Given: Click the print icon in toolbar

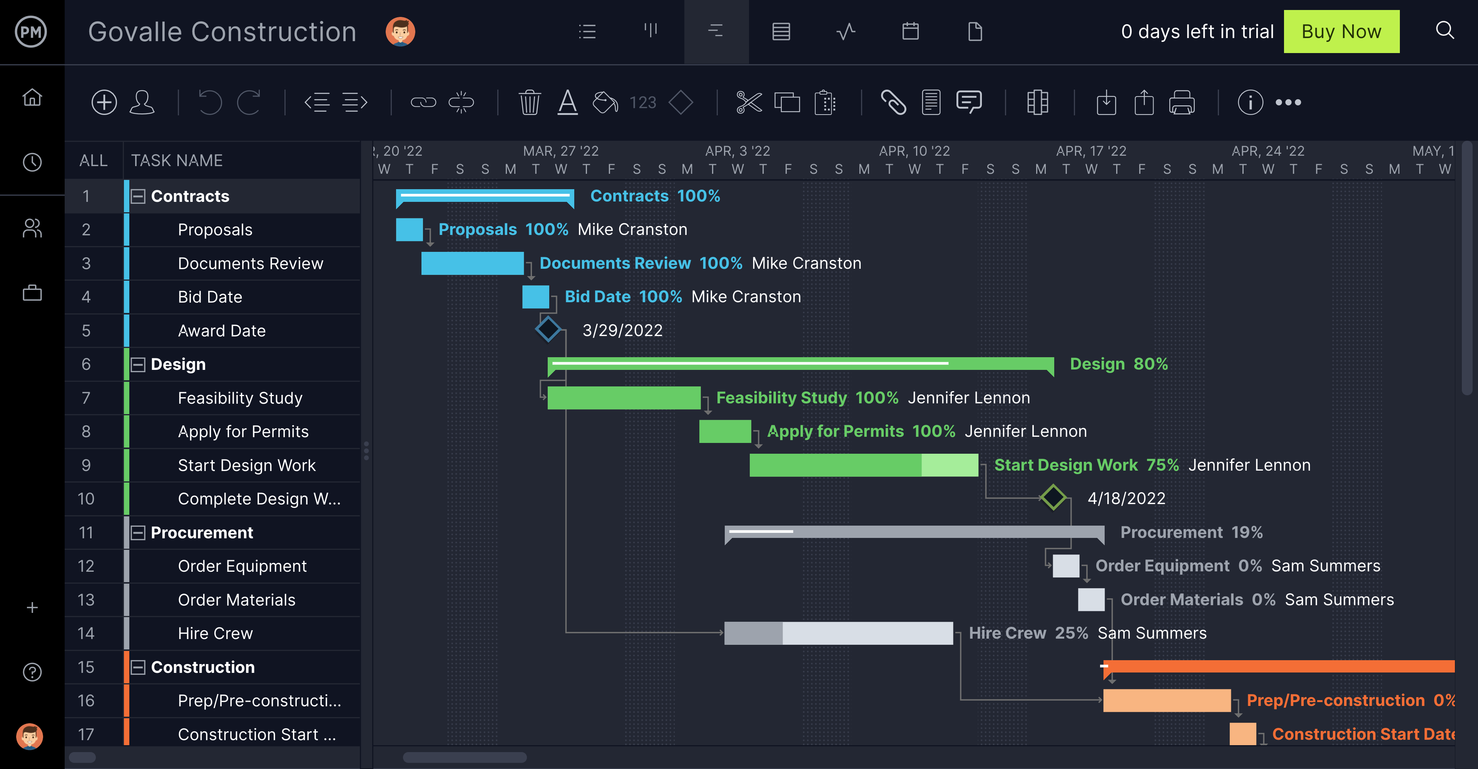Looking at the screenshot, I should 1182,103.
